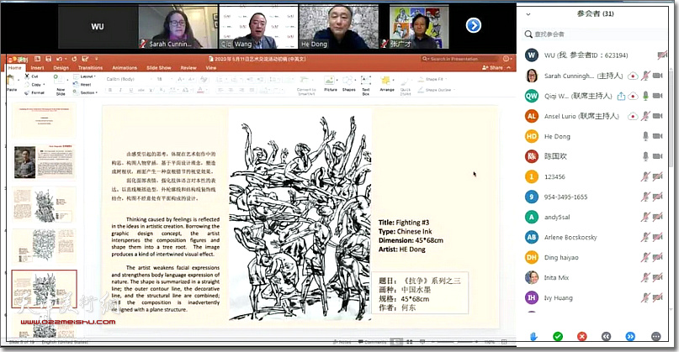Toggle 陈国欢's camera icon
Viewport: 679px width, 352px height.
tap(657, 156)
